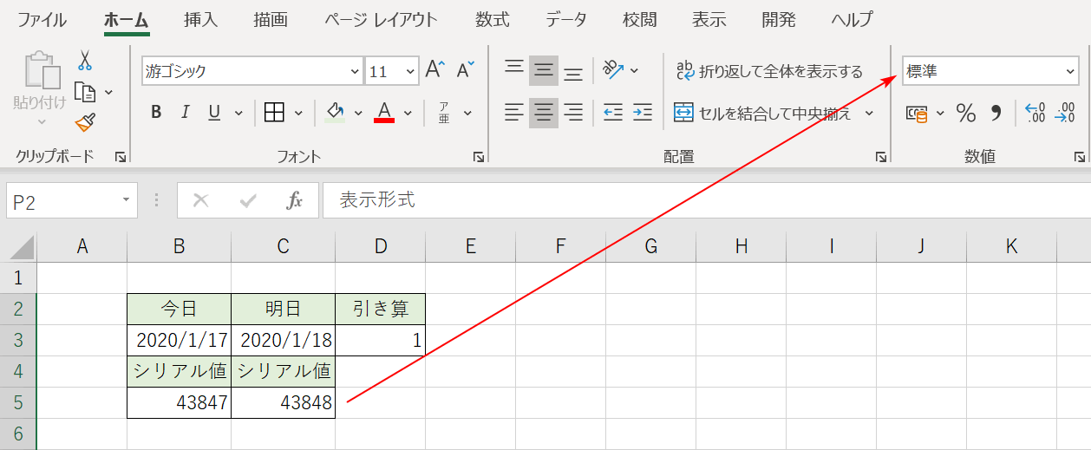Toggle Italic formatting
The height and width of the screenshot is (450, 1091).
pyautogui.click(x=185, y=112)
